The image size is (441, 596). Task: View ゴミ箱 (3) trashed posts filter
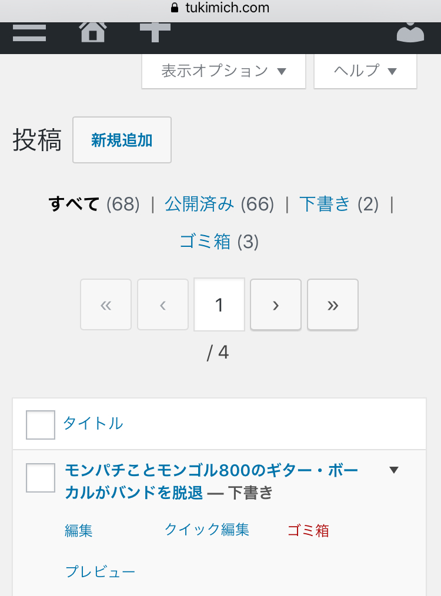[x=219, y=242]
